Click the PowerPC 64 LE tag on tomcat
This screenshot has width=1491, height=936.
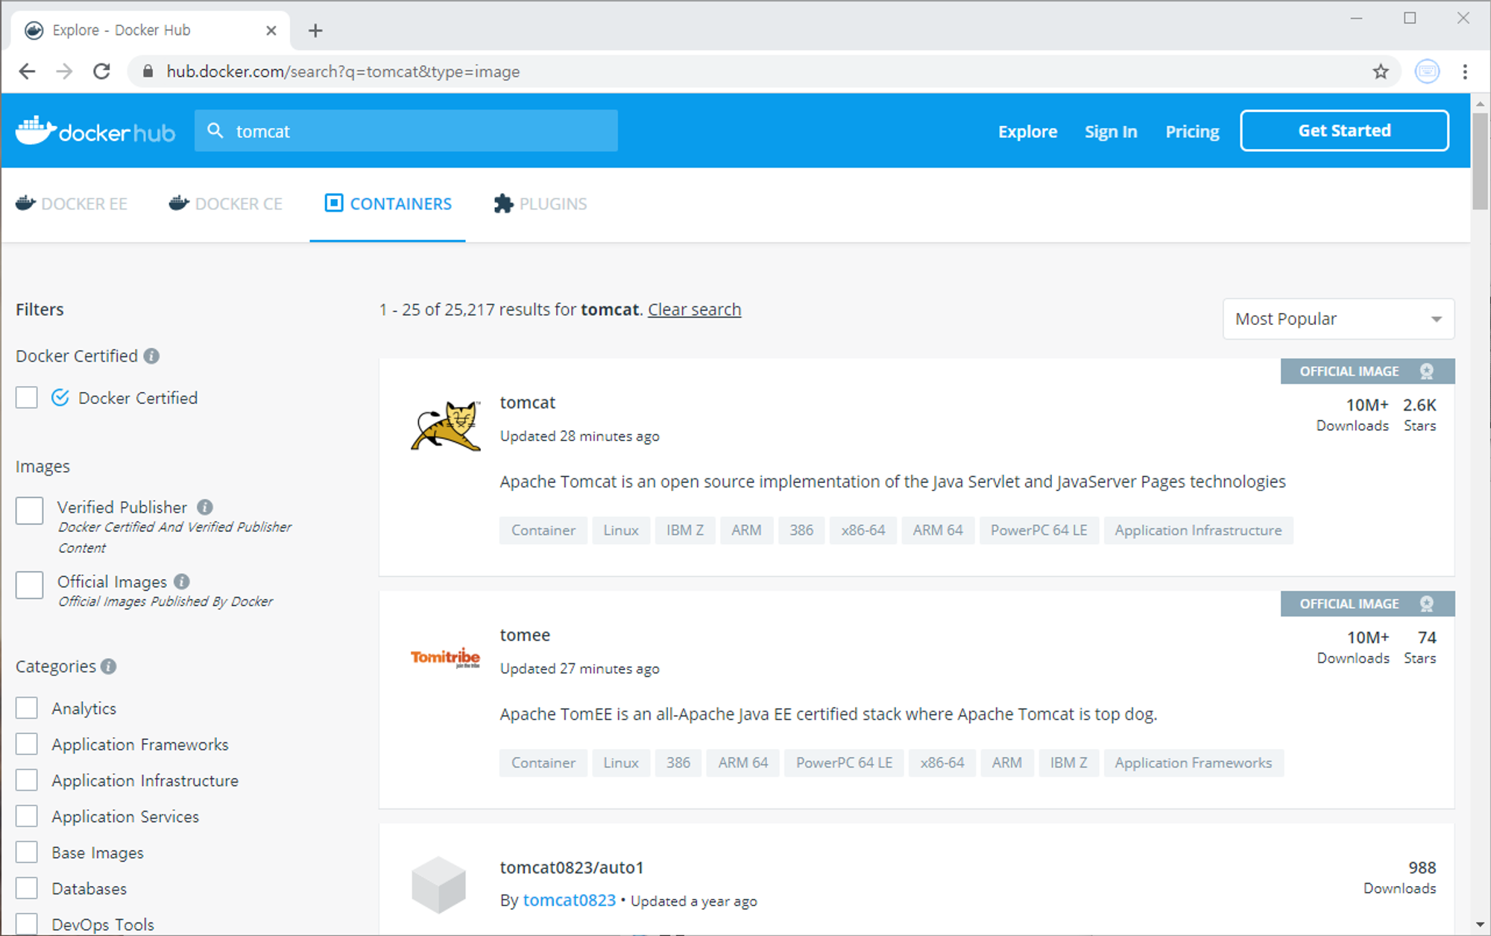tap(1038, 530)
